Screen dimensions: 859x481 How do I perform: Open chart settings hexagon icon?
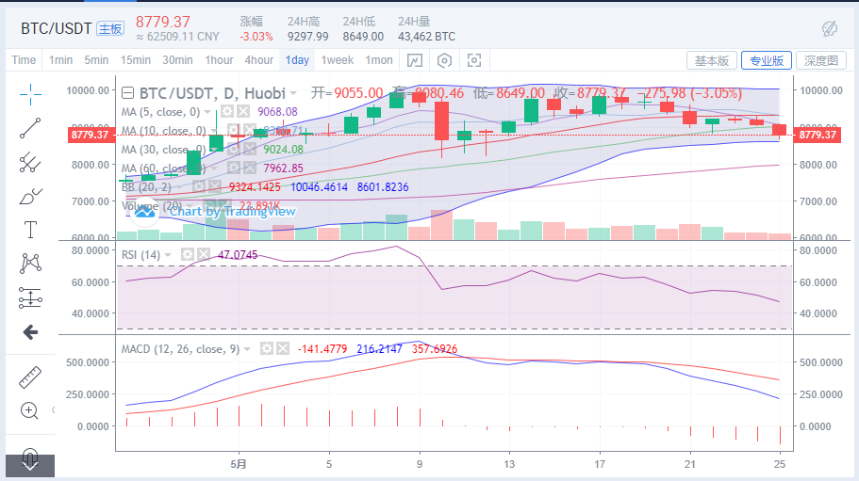coord(444,60)
